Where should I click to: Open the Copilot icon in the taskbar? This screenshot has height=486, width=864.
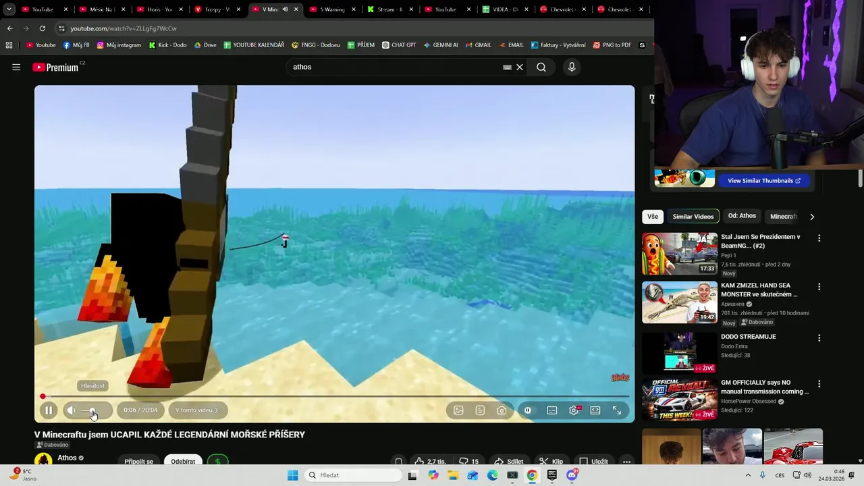pos(433,475)
